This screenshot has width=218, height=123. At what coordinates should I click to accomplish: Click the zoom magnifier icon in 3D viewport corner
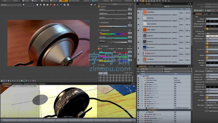pos(130,86)
